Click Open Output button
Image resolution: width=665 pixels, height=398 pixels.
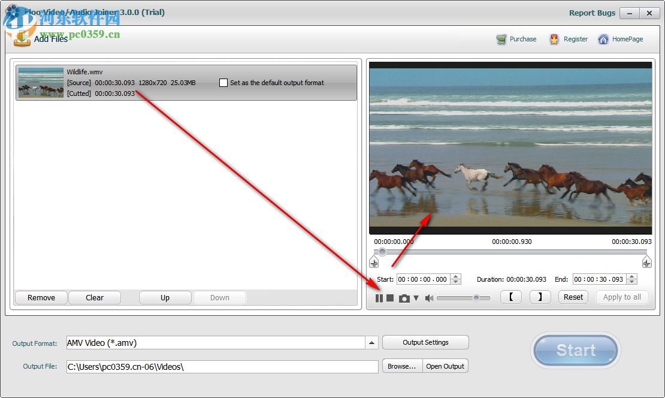tap(445, 366)
